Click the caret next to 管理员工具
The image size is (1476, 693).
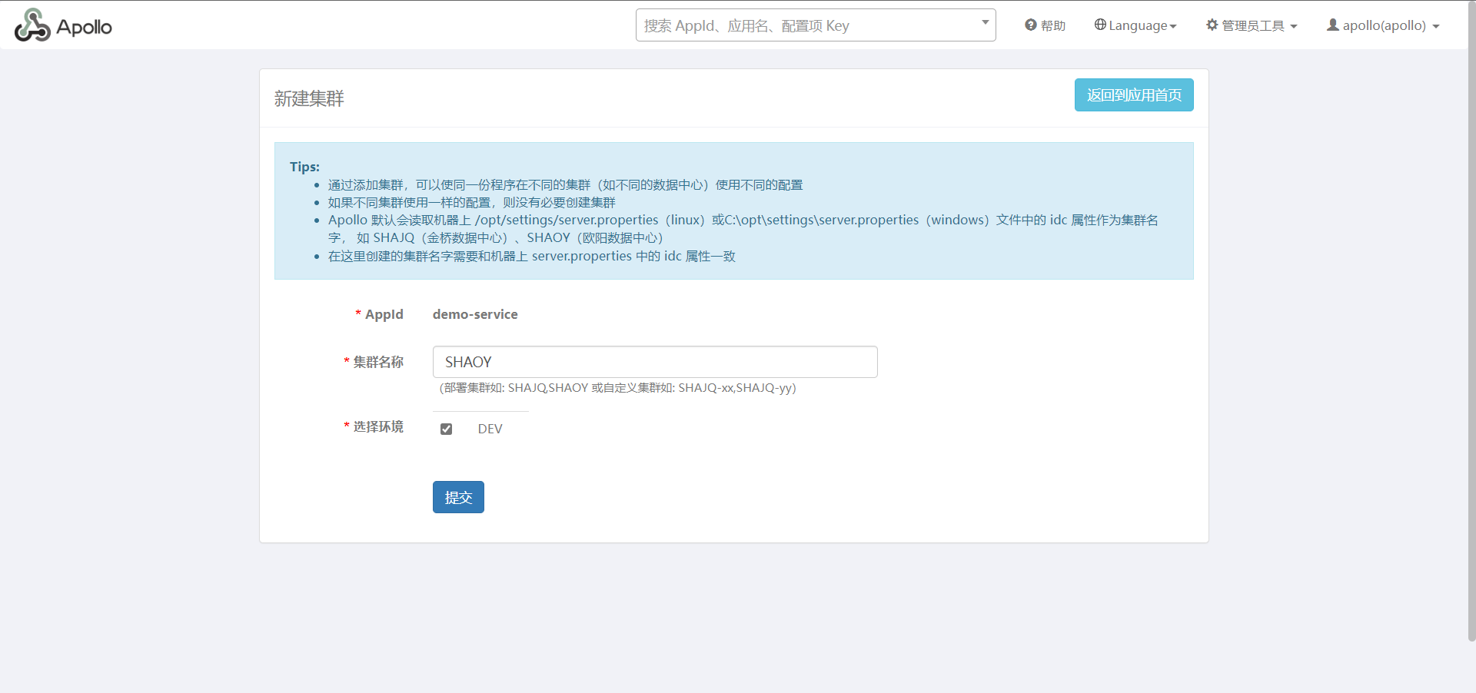point(1294,27)
